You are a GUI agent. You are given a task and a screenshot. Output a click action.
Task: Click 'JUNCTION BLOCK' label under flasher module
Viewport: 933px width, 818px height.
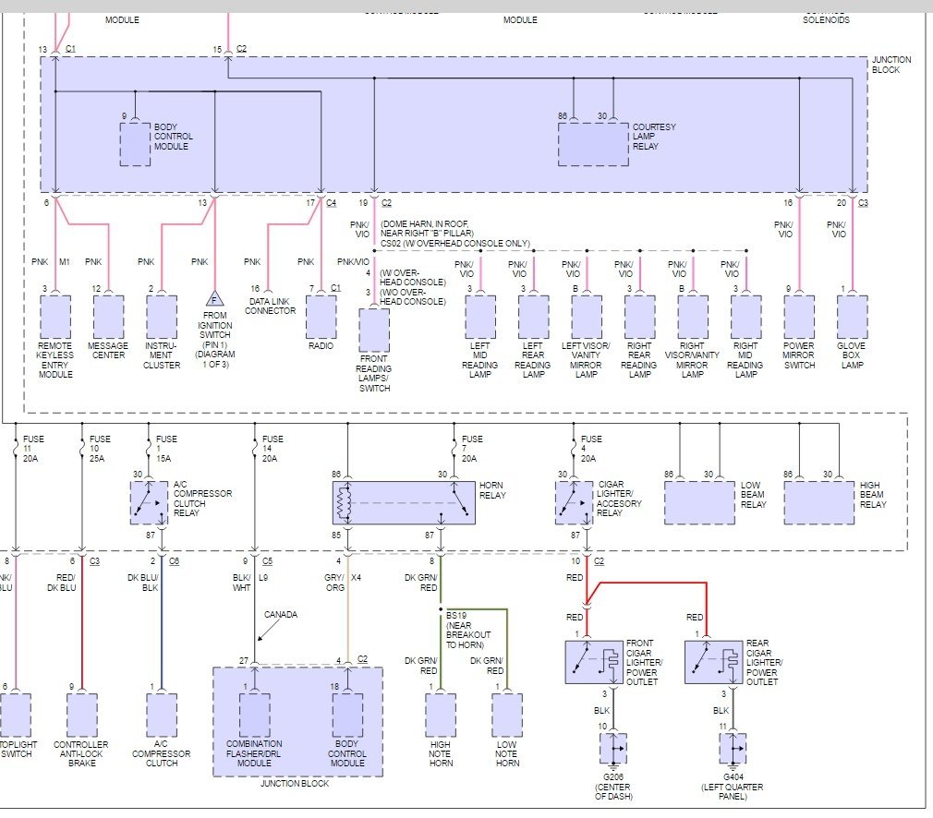(295, 784)
